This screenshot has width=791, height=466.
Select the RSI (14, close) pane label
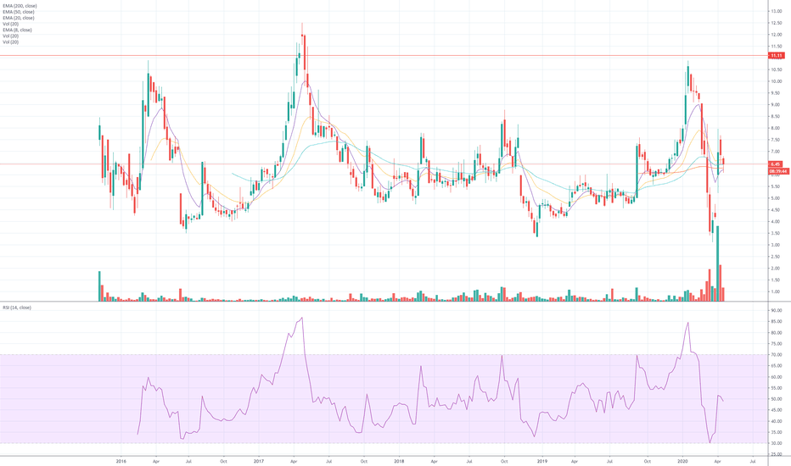(x=17, y=308)
